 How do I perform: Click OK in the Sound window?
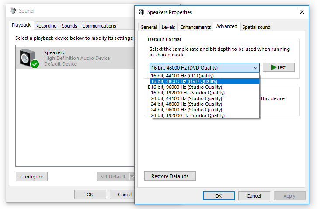pos(90,195)
